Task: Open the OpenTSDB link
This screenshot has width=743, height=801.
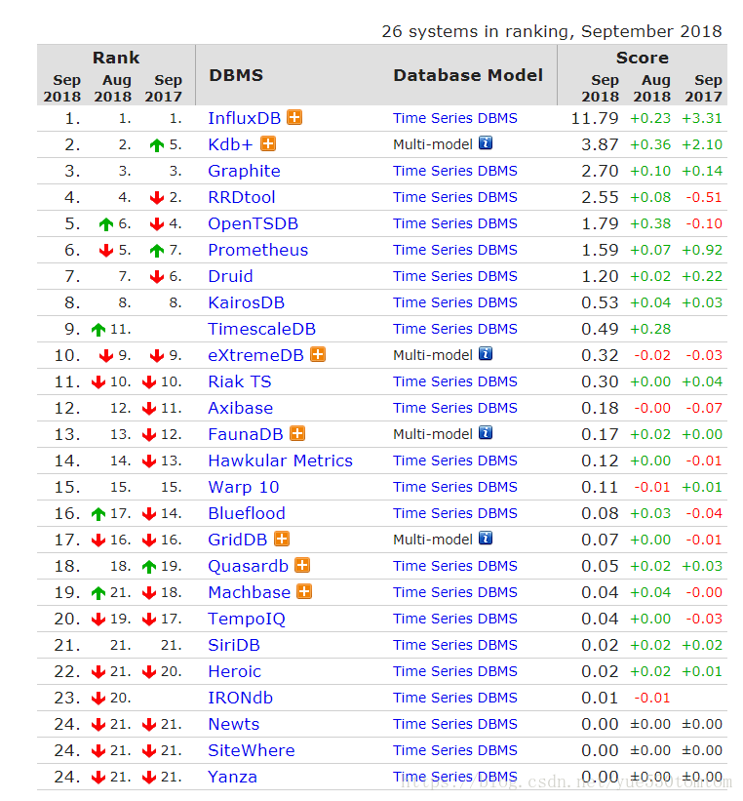Action: tap(253, 223)
